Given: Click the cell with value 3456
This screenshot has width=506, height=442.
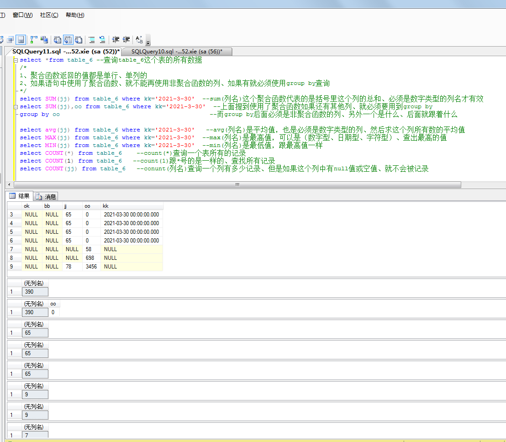Looking at the screenshot, I should tap(91, 267).
